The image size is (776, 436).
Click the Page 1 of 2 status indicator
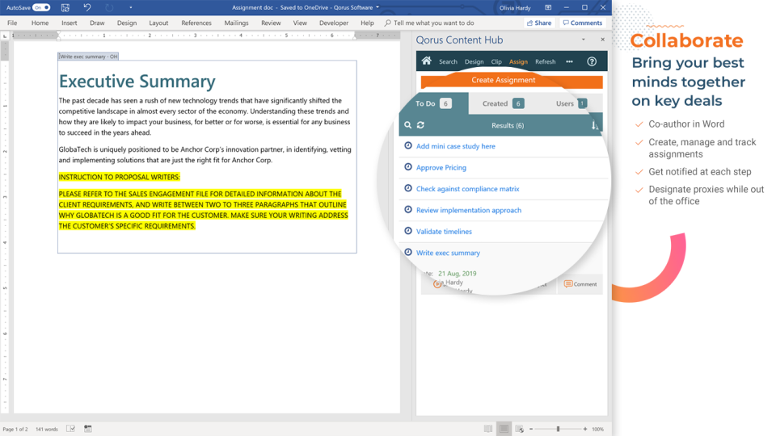(x=15, y=429)
